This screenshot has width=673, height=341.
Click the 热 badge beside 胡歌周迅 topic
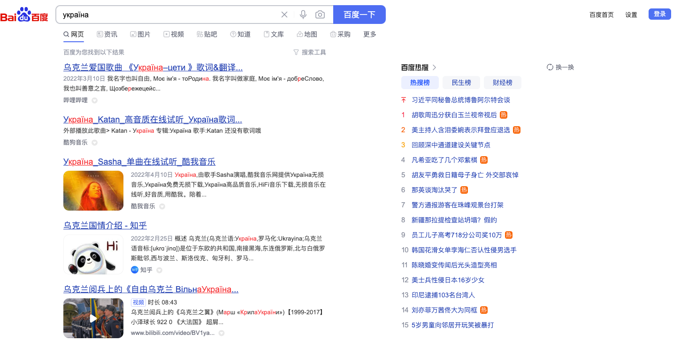tap(504, 115)
